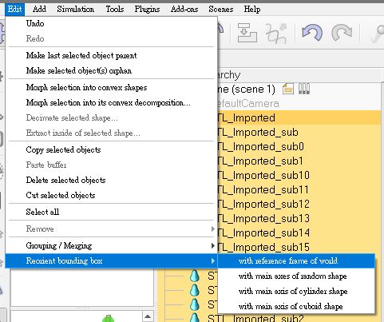Open the scene script icon beside scene 1
Viewport: 384px width, 322px height.
pos(288,89)
